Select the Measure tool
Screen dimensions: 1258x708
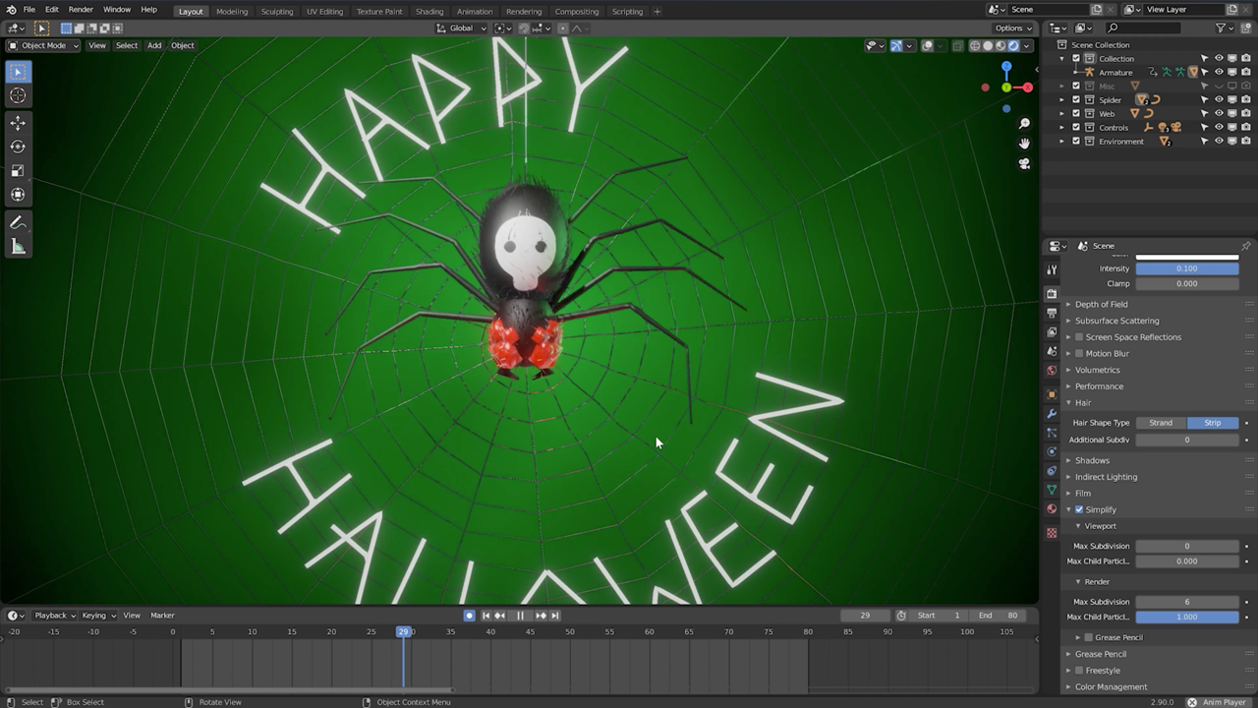(18, 247)
